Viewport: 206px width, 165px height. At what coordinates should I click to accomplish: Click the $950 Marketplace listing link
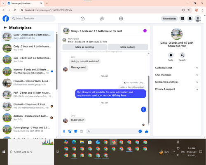click(87, 42)
